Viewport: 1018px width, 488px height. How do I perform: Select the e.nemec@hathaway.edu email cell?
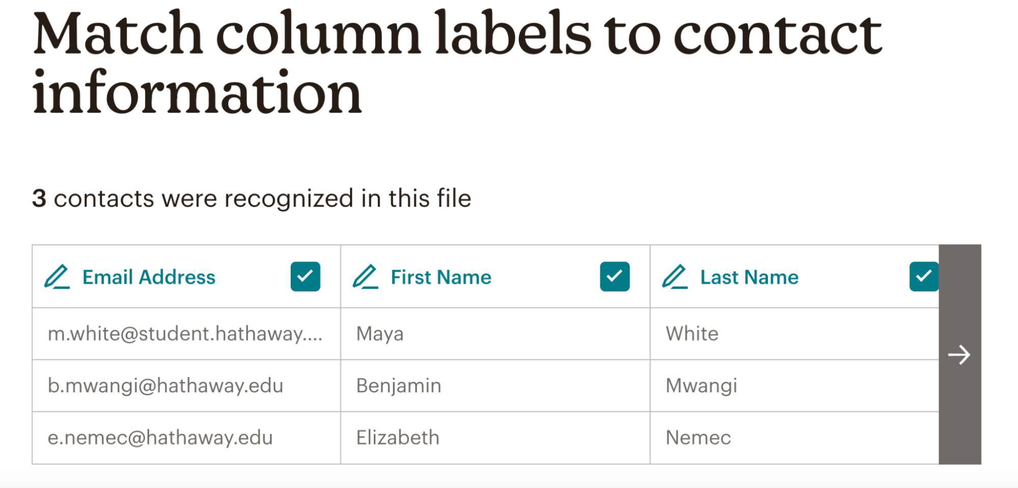(x=160, y=438)
